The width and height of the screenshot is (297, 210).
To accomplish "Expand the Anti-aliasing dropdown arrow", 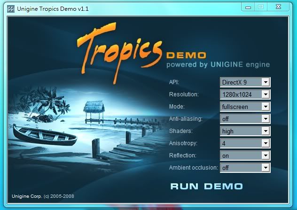I will (266, 119).
